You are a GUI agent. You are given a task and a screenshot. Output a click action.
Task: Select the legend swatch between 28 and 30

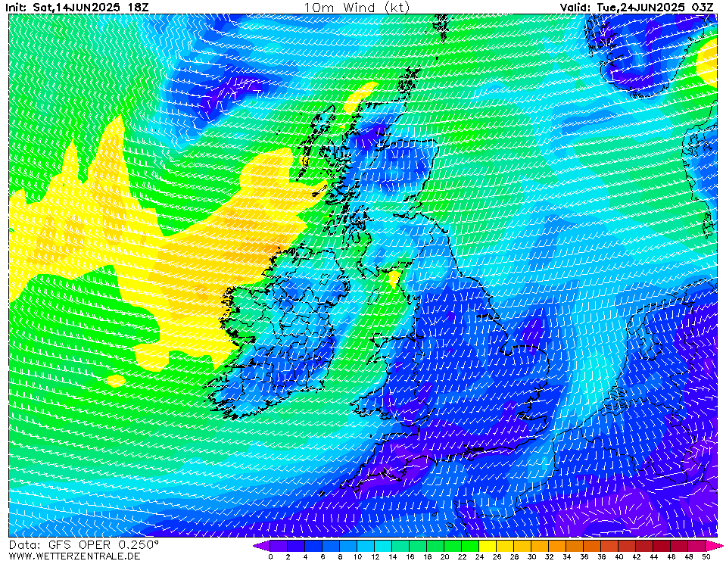click(x=523, y=546)
